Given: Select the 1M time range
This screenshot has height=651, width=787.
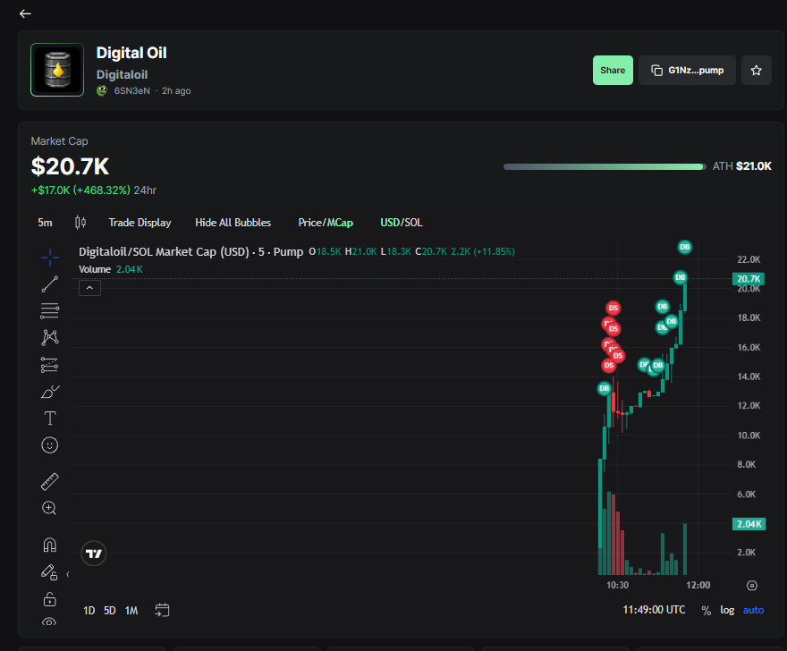Looking at the screenshot, I should (x=131, y=611).
